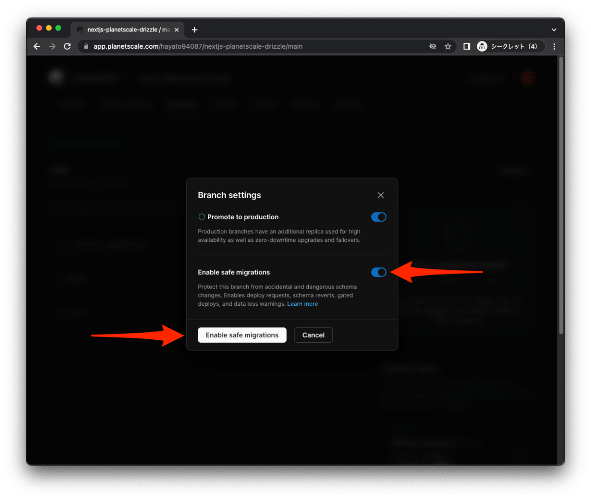Click the tracking protection eye-slash icon
This screenshot has height=500, width=591.
(x=433, y=46)
